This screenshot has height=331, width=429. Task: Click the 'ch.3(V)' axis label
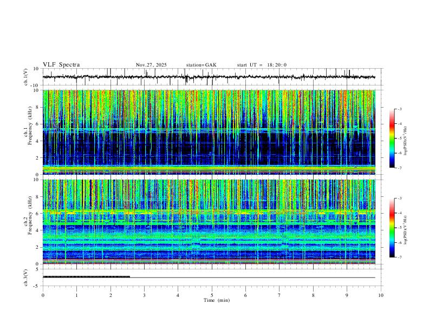tap(26, 278)
